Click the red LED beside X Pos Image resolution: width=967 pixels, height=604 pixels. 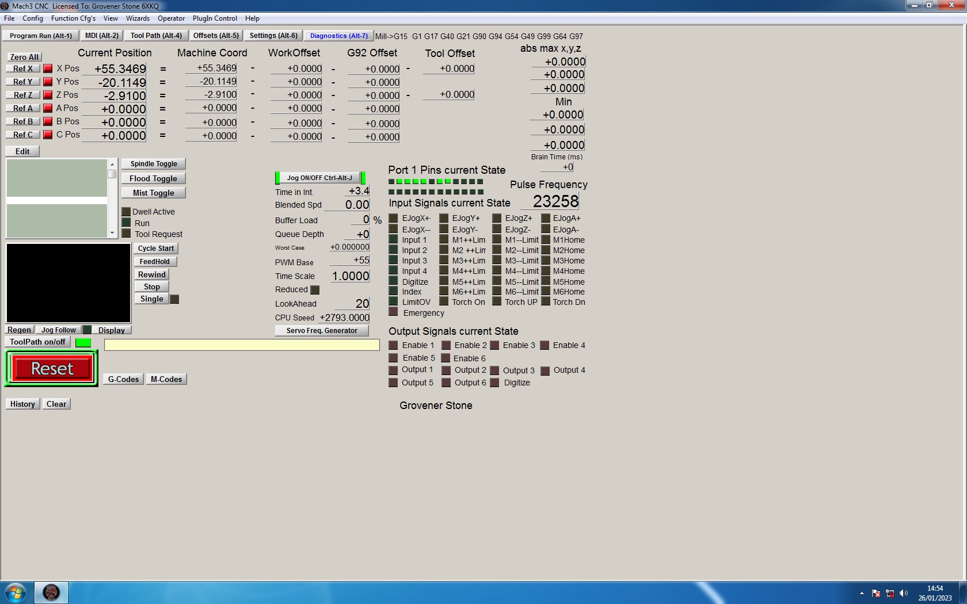point(48,68)
